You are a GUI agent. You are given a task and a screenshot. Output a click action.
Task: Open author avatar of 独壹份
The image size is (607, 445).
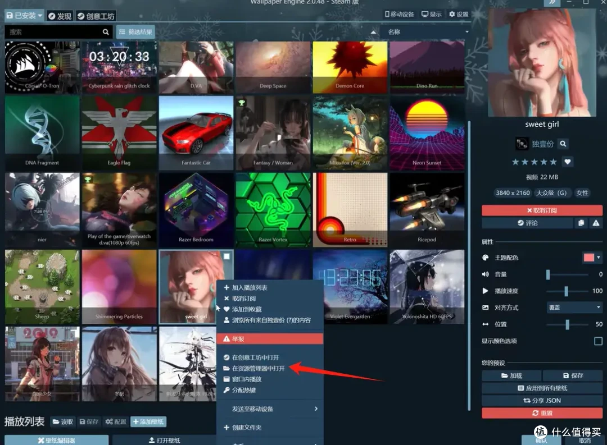pyautogui.click(x=522, y=144)
